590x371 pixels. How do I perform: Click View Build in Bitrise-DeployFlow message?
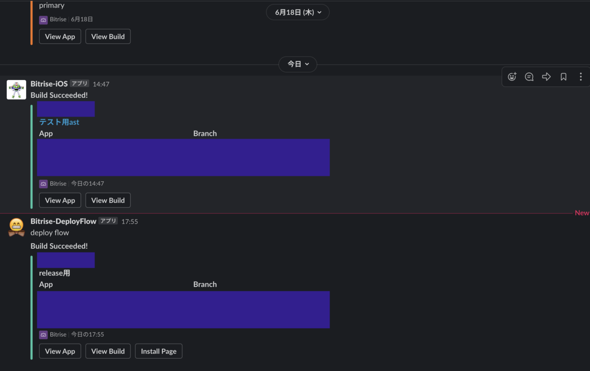click(x=108, y=351)
